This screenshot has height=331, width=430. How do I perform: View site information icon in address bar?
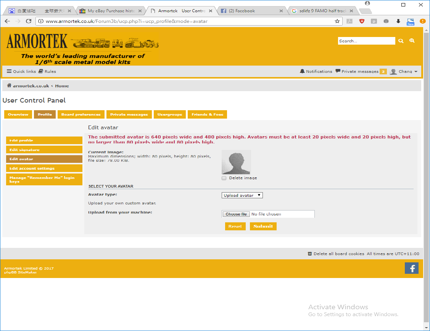tap(40, 21)
